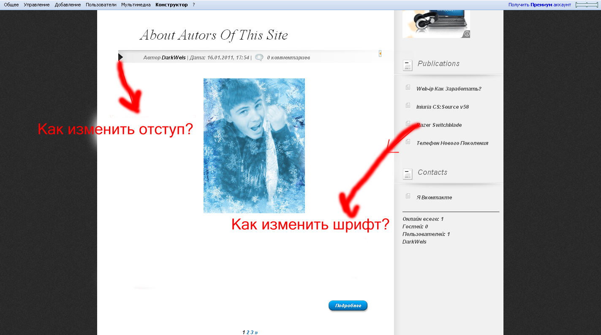Screen dimensions: 601x335
Task: Click the icon beside Я Вконтакте
Action: [408, 196]
